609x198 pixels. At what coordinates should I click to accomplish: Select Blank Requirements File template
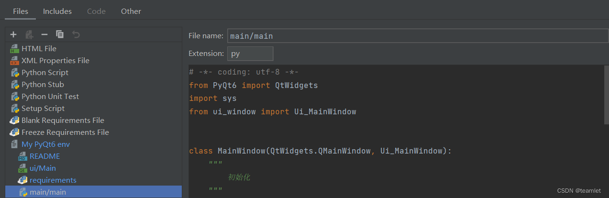coord(94,120)
